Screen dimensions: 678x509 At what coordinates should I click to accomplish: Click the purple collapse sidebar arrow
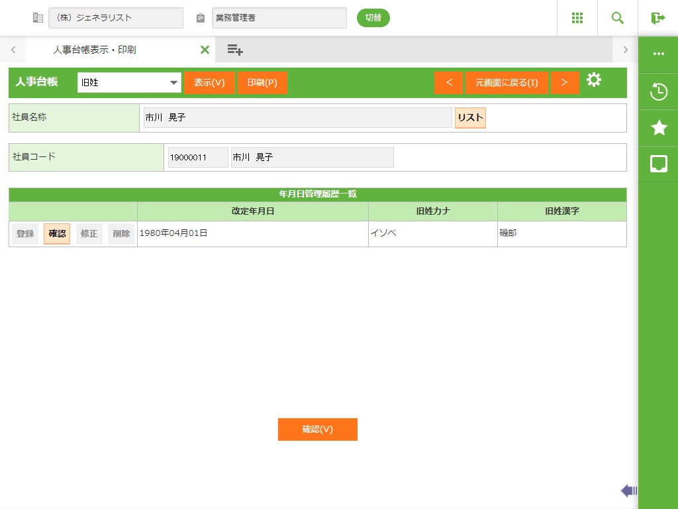[x=628, y=490]
